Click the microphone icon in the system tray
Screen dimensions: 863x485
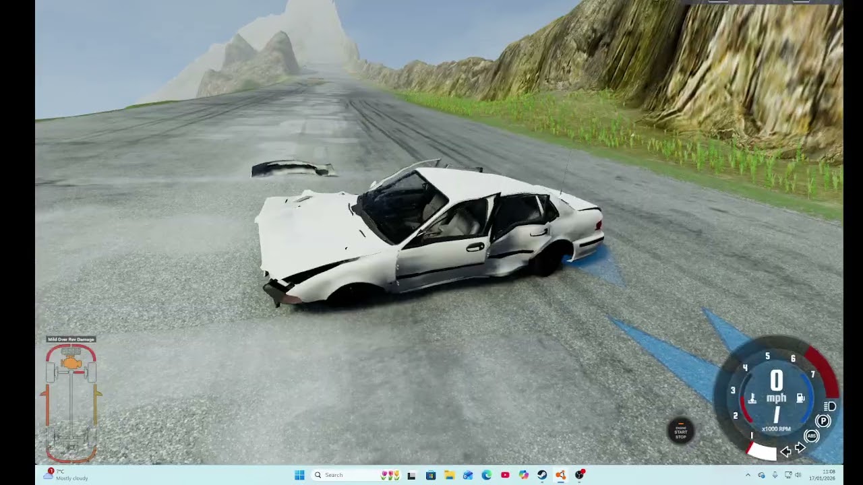point(775,475)
